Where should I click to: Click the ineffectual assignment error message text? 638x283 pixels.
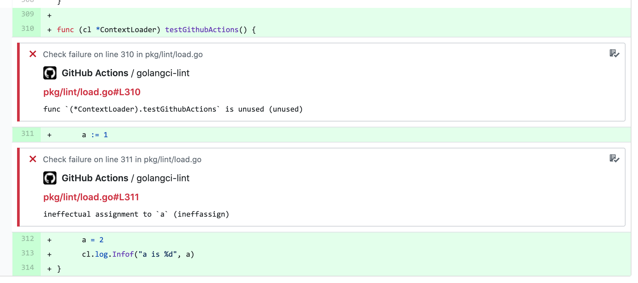pyautogui.click(x=136, y=214)
